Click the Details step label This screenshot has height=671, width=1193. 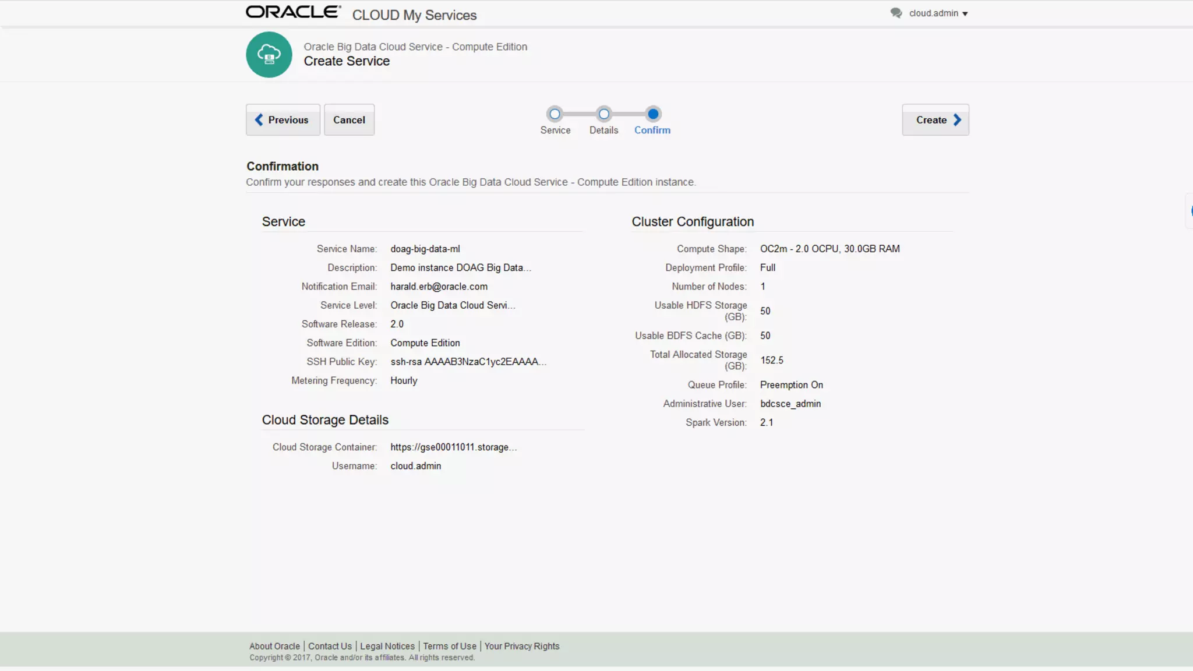(x=603, y=130)
